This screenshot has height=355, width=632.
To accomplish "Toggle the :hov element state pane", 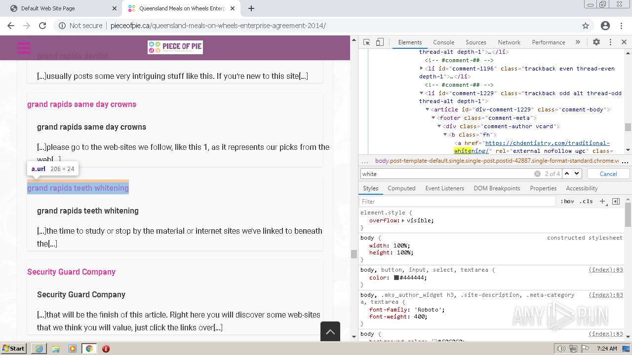I will [x=567, y=202].
